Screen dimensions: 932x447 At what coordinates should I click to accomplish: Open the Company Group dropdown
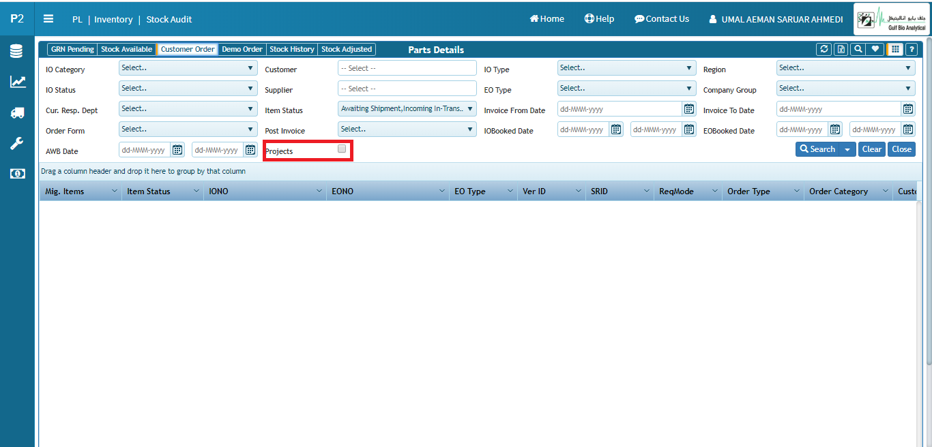(845, 89)
